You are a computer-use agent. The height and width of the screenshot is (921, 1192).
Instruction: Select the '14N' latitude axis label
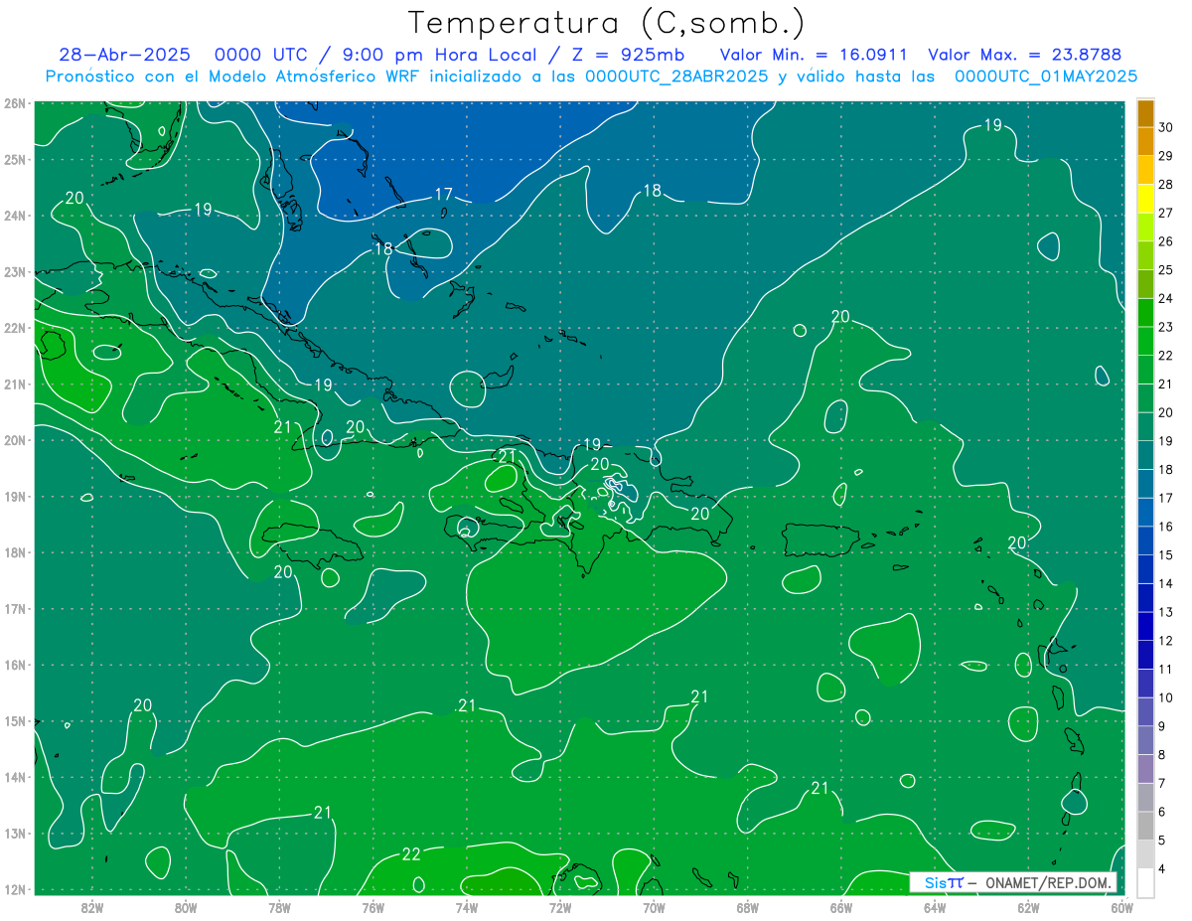15,777
